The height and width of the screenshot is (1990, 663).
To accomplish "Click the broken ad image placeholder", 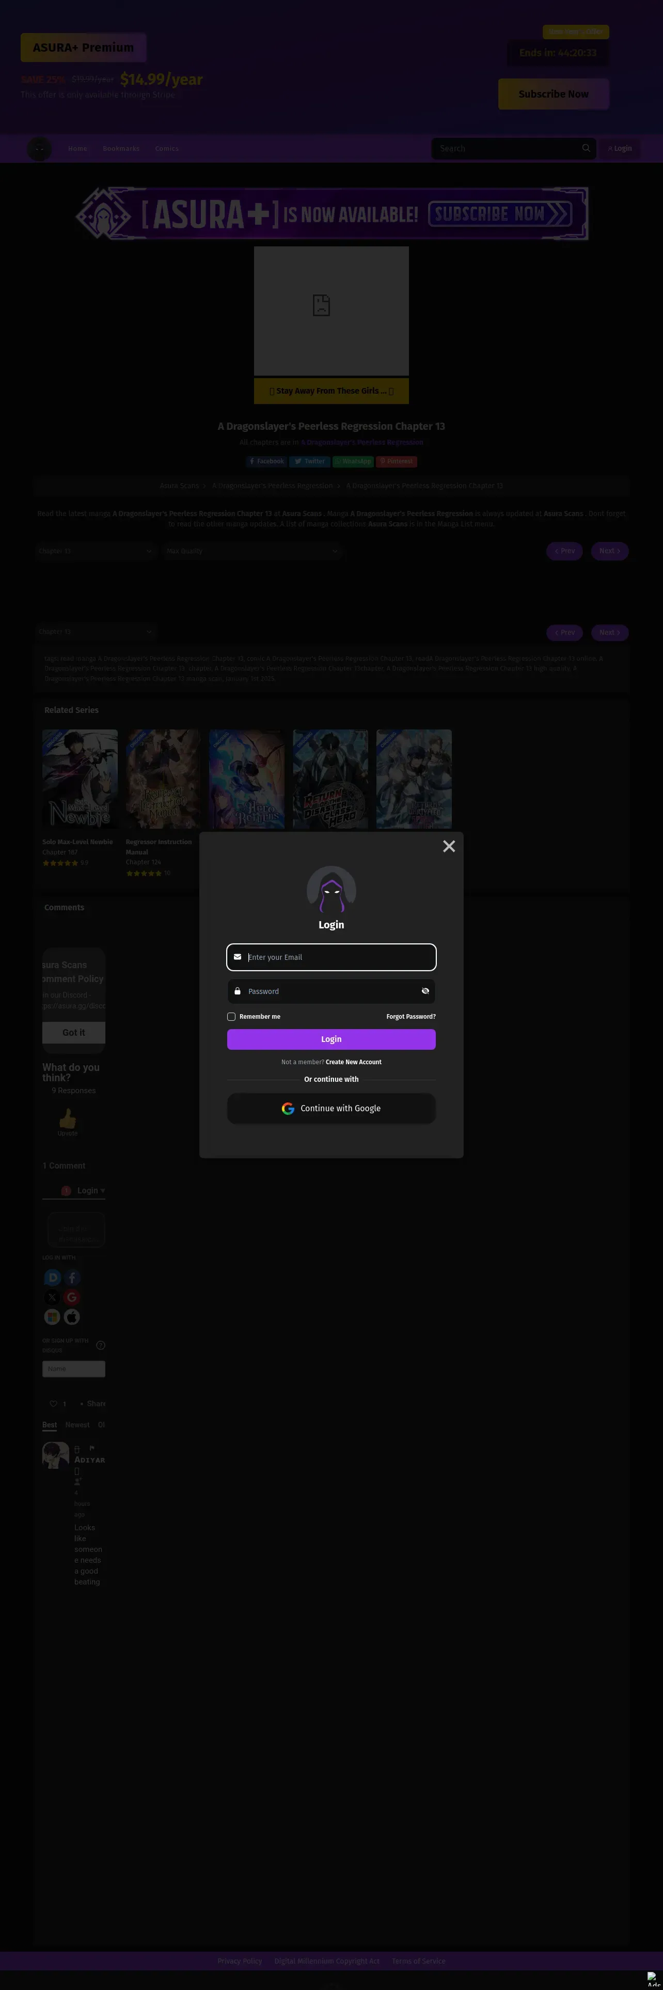I will 331,312.
